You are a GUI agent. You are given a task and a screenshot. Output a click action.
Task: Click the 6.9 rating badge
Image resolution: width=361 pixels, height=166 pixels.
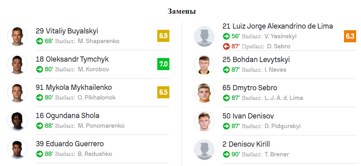[x=163, y=36]
